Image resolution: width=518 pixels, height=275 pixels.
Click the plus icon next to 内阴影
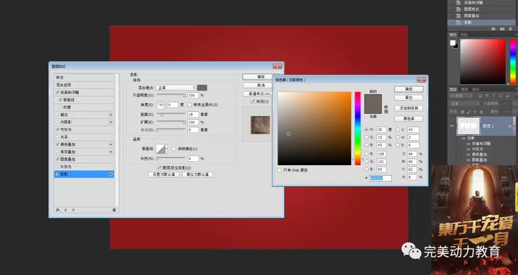[111, 122]
